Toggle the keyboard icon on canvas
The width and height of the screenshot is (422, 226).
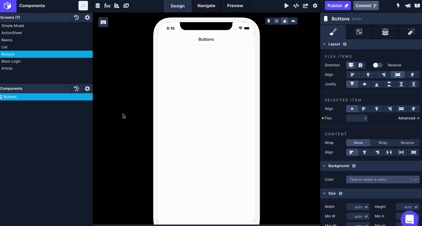click(x=103, y=22)
